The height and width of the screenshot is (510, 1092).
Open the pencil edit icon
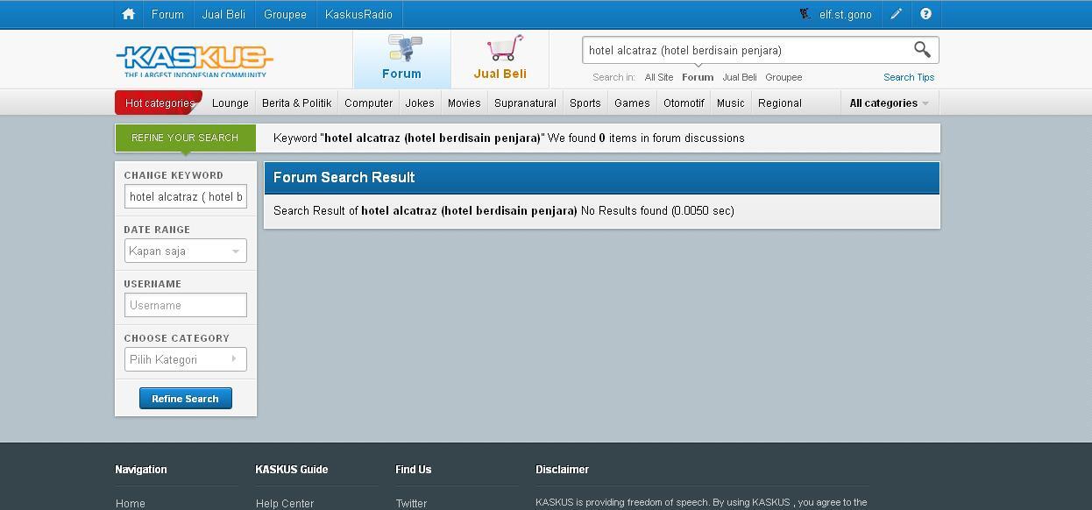[896, 14]
